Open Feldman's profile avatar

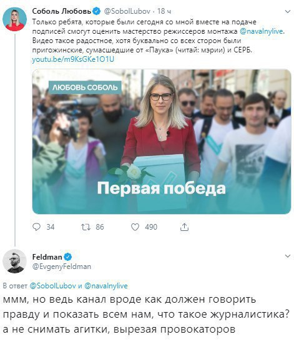tap(14, 261)
